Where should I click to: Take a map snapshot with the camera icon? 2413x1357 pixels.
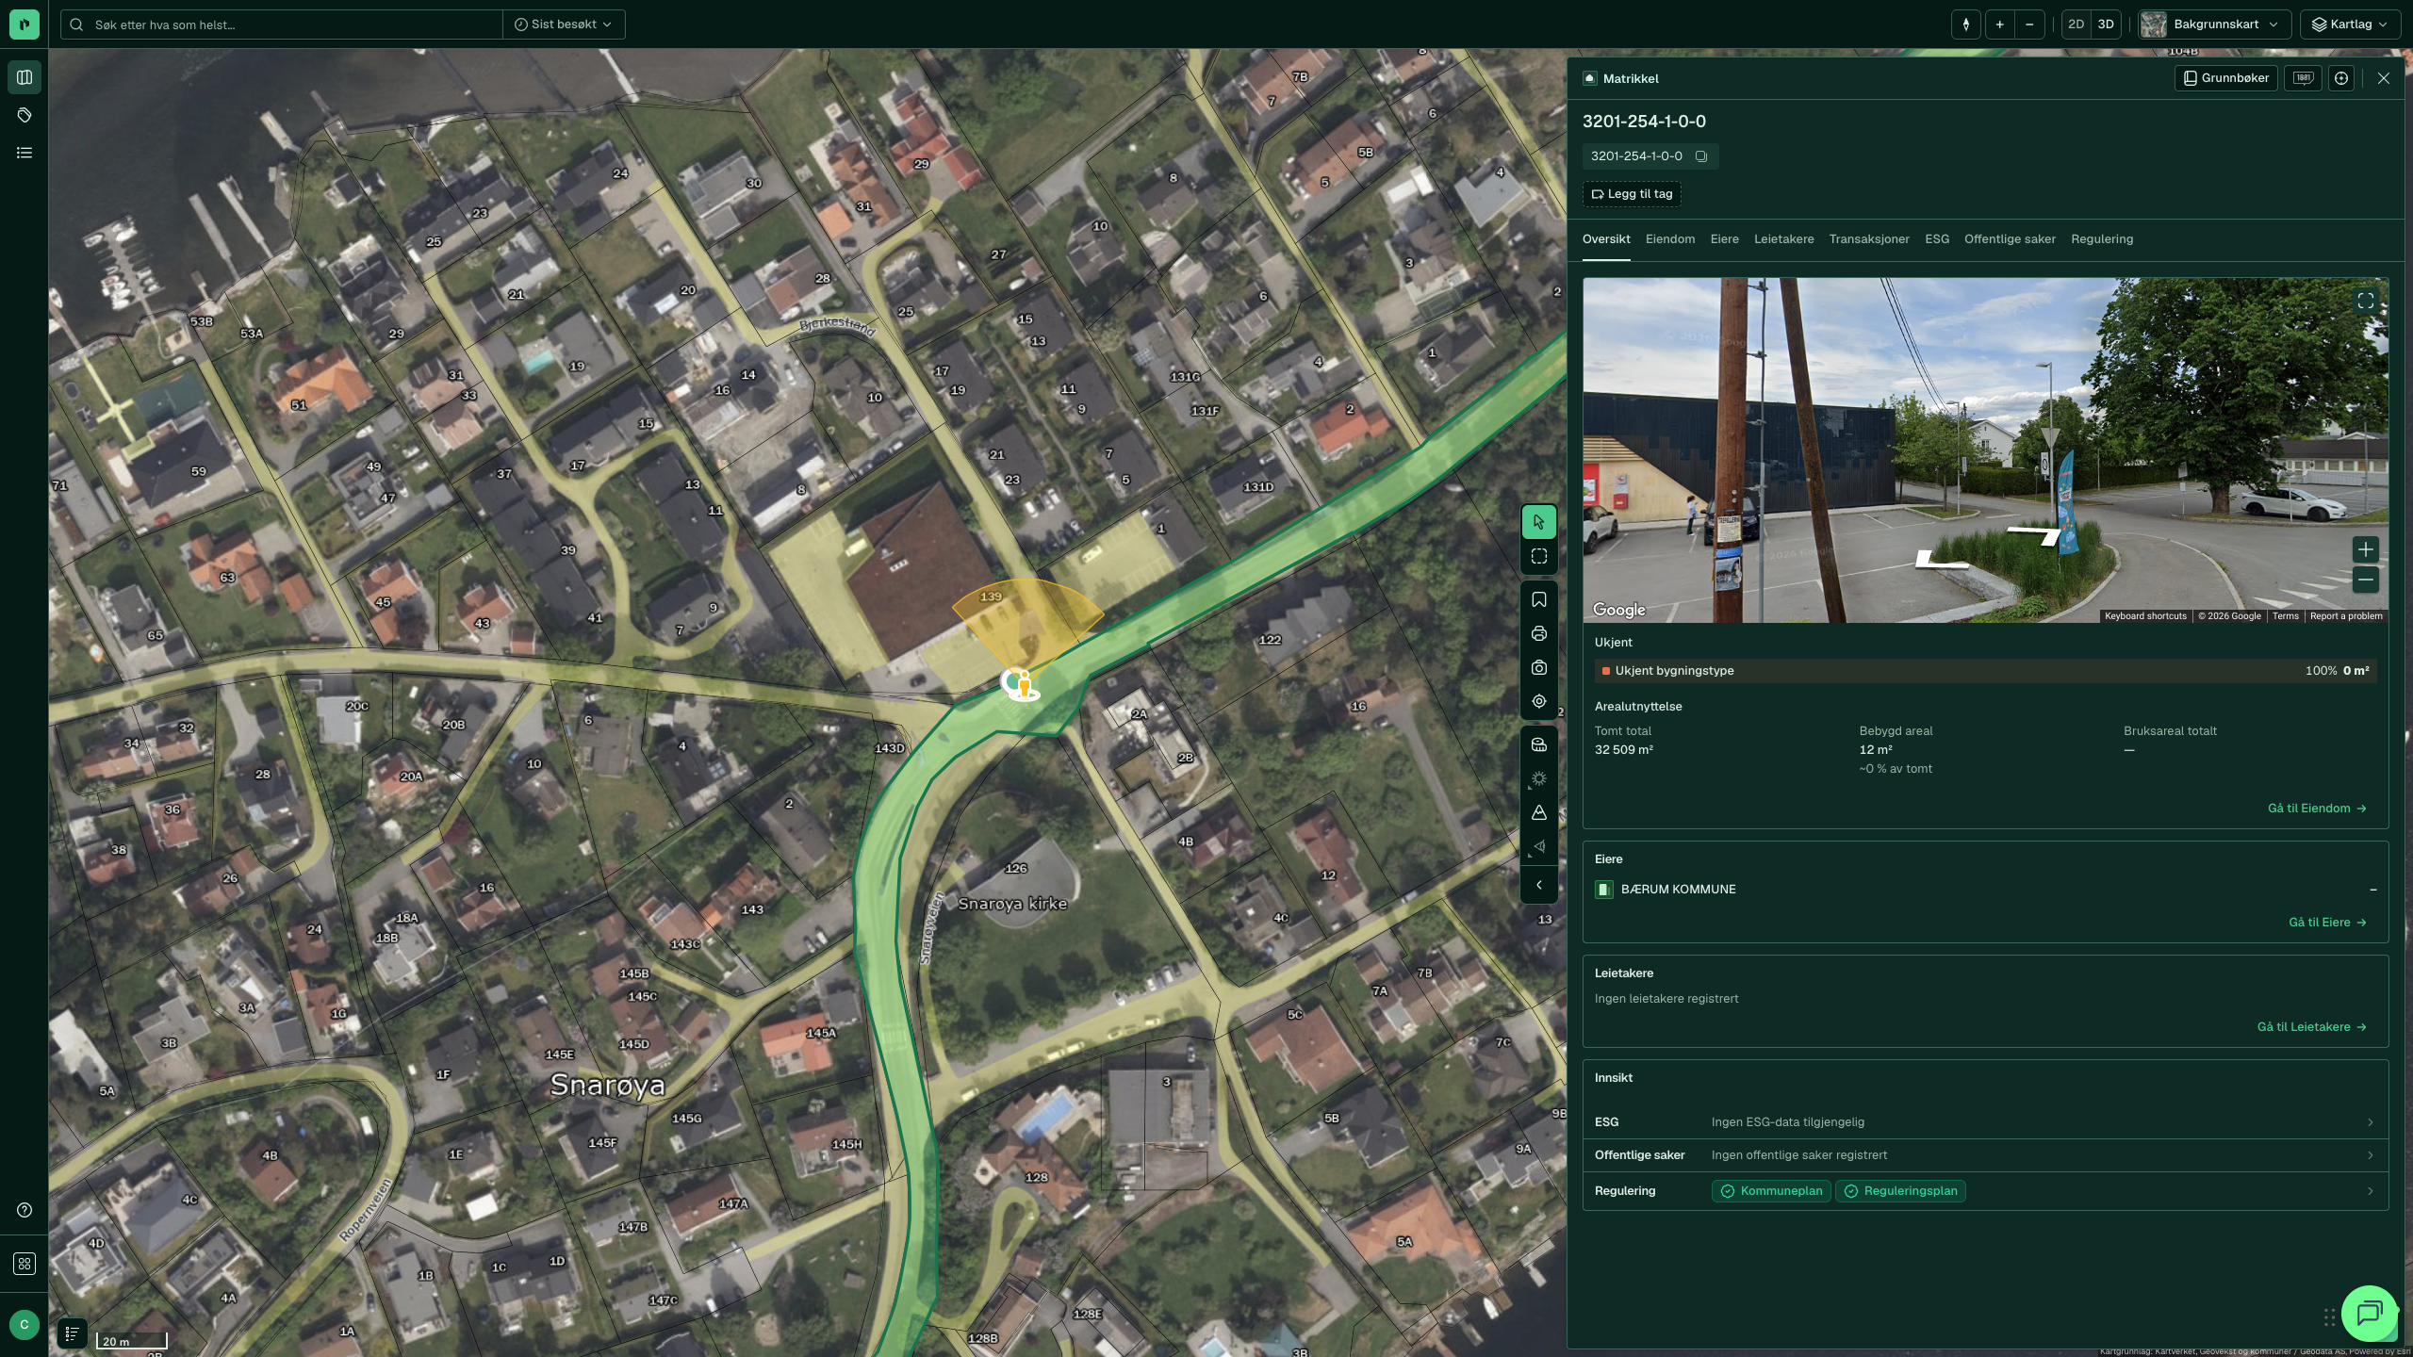pyautogui.click(x=1538, y=667)
